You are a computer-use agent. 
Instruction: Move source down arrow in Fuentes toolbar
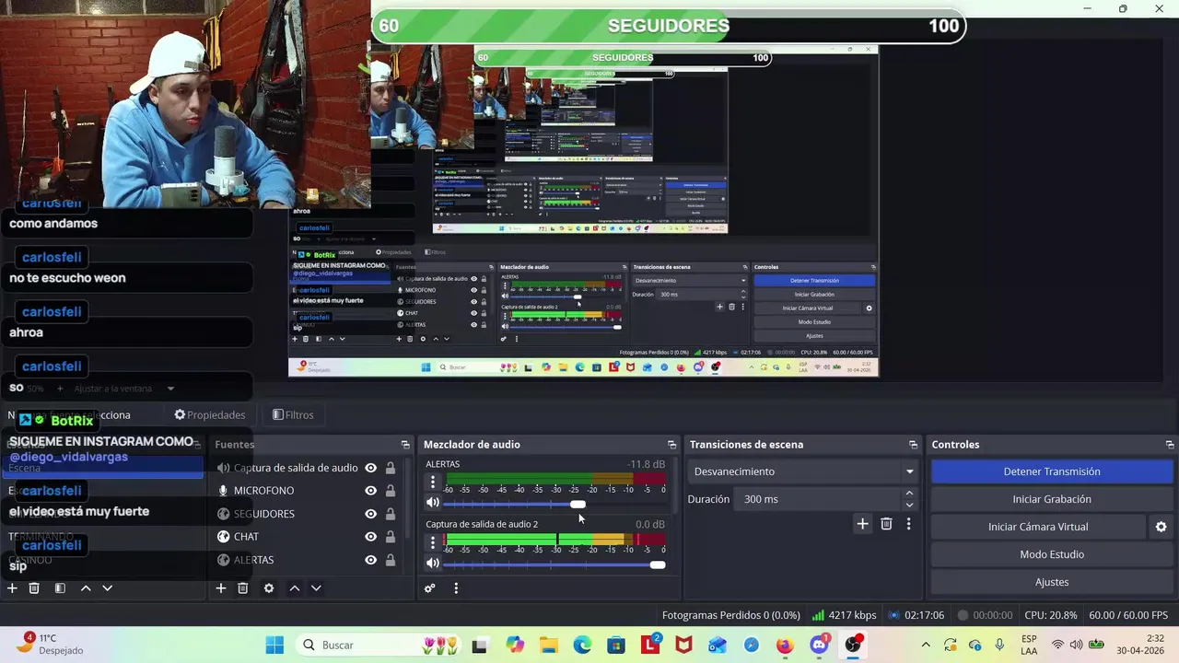click(x=316, y=588)
